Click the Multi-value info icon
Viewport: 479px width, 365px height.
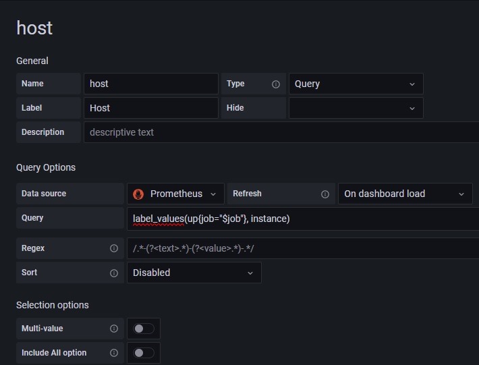point(113,329)
